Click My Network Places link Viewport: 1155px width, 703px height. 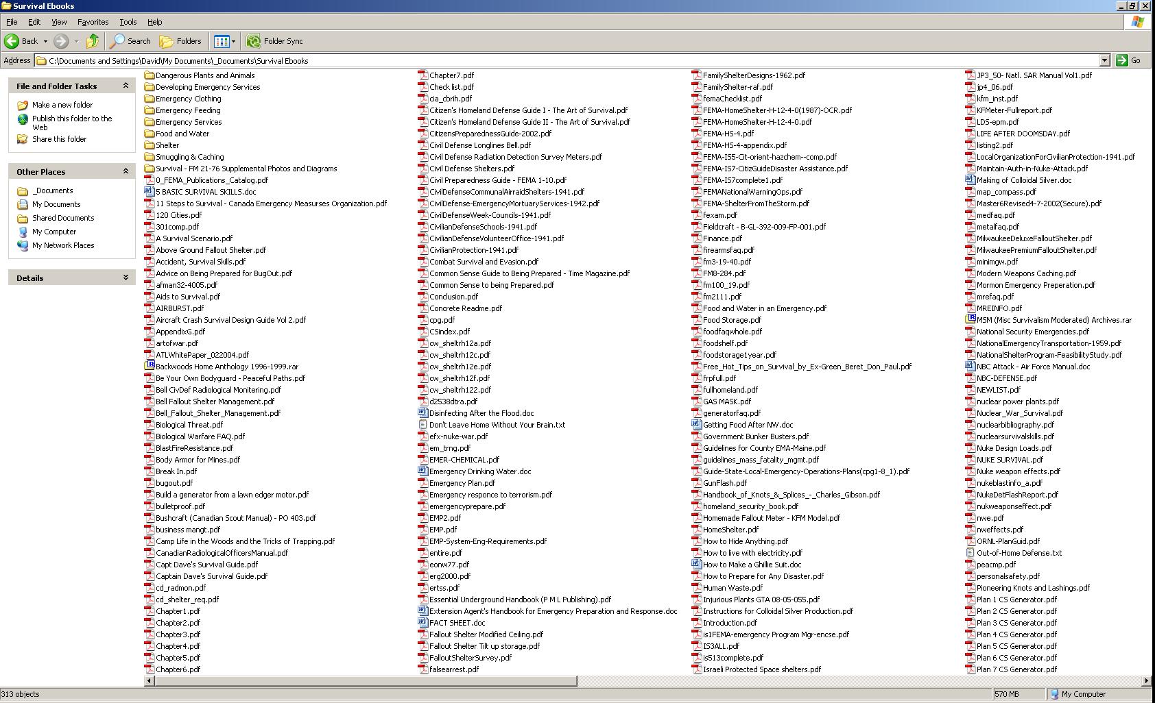tap(63, 245)
